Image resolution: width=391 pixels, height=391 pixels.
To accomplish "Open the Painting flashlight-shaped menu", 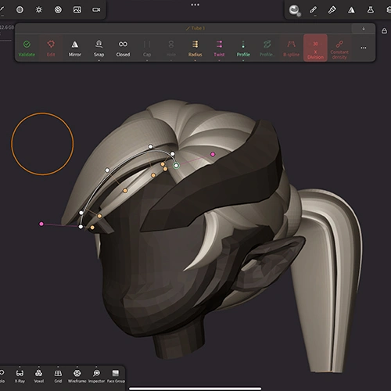I will pyautogui.click(x=332, y=10).
